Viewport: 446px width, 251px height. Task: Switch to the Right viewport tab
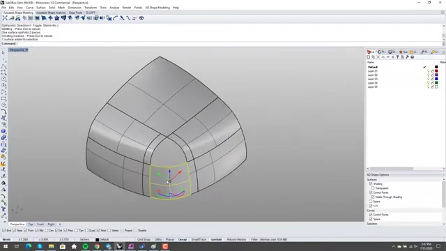(51, 225)
